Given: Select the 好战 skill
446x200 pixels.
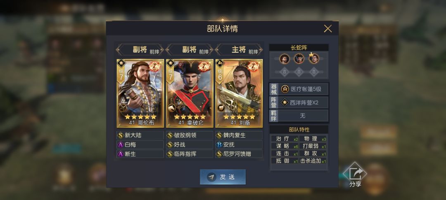Looking at the screenshot, I should pyautogui.click(x=190, y=144).
